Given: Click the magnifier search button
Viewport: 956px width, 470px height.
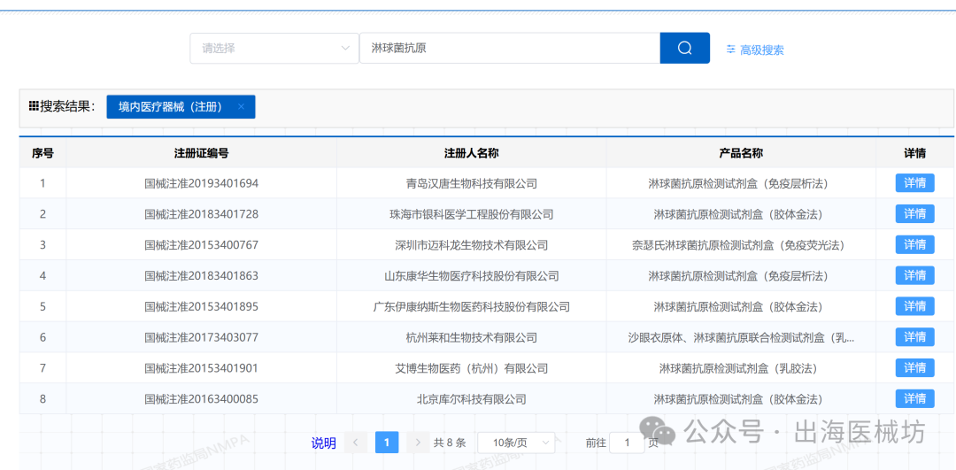Looking at the screenshot, I should click(x=684, y=48).
